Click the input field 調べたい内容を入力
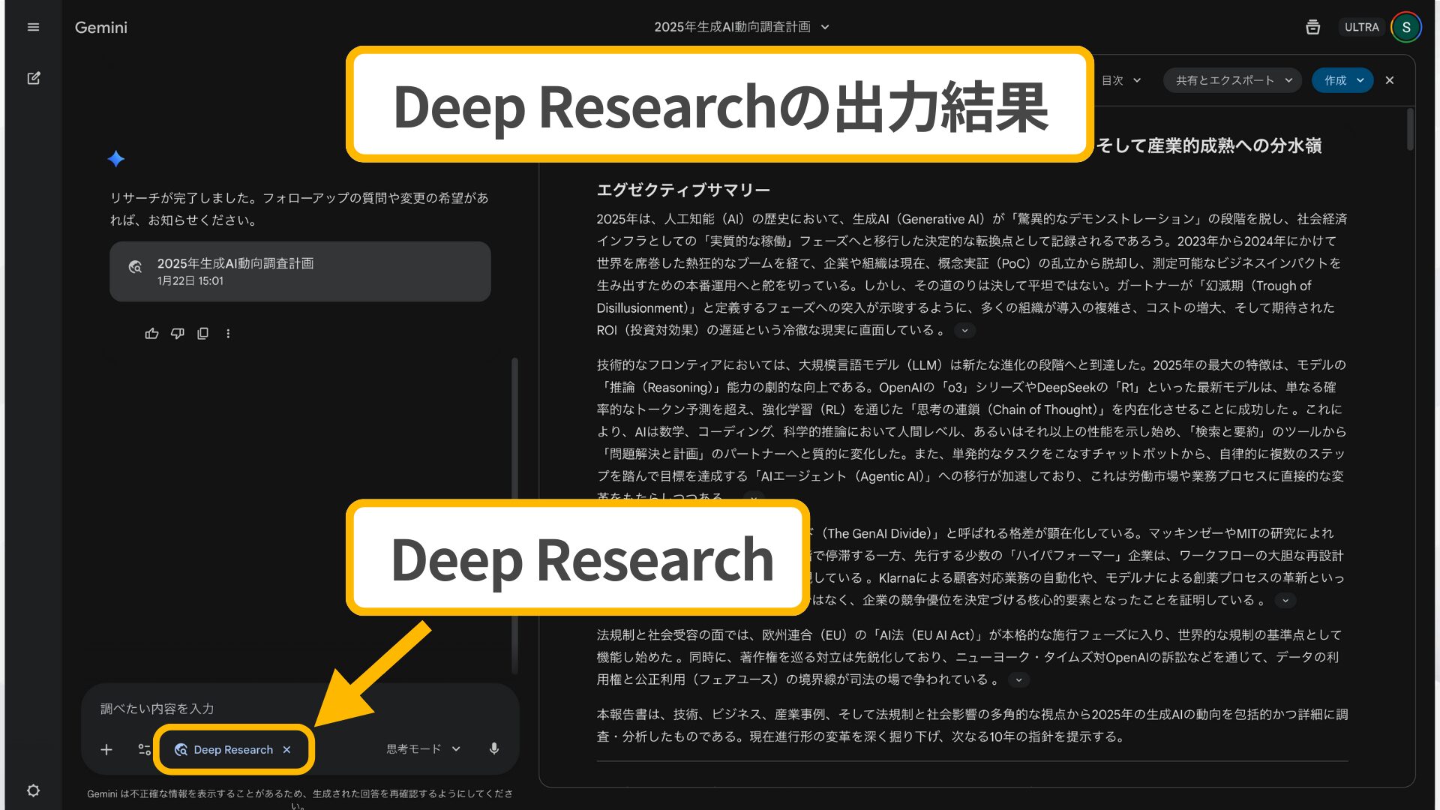 coord(300,708)
